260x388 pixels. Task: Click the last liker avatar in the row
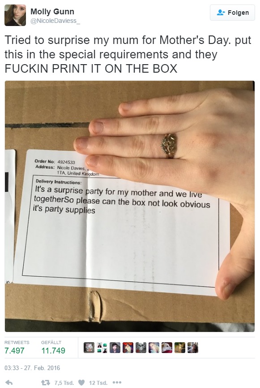[193, 348]
